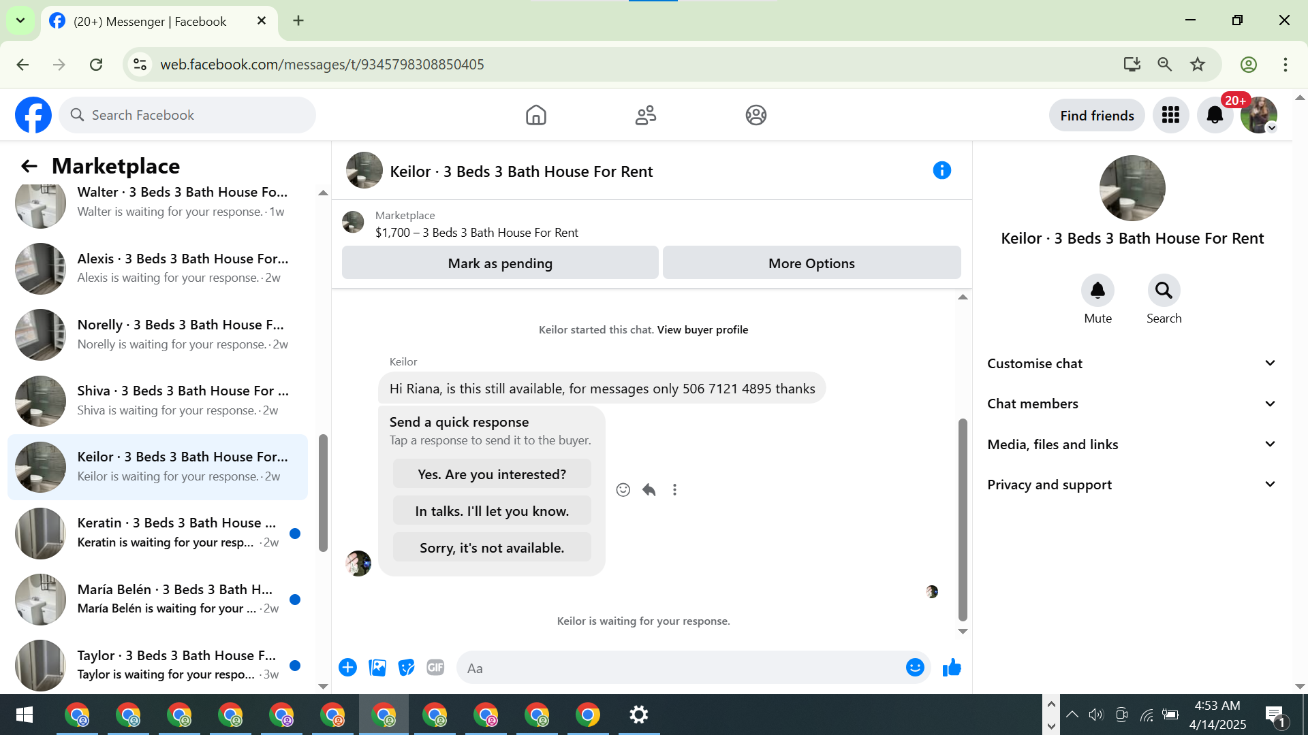Expand Privacy and support section

tap(1131, 485)
